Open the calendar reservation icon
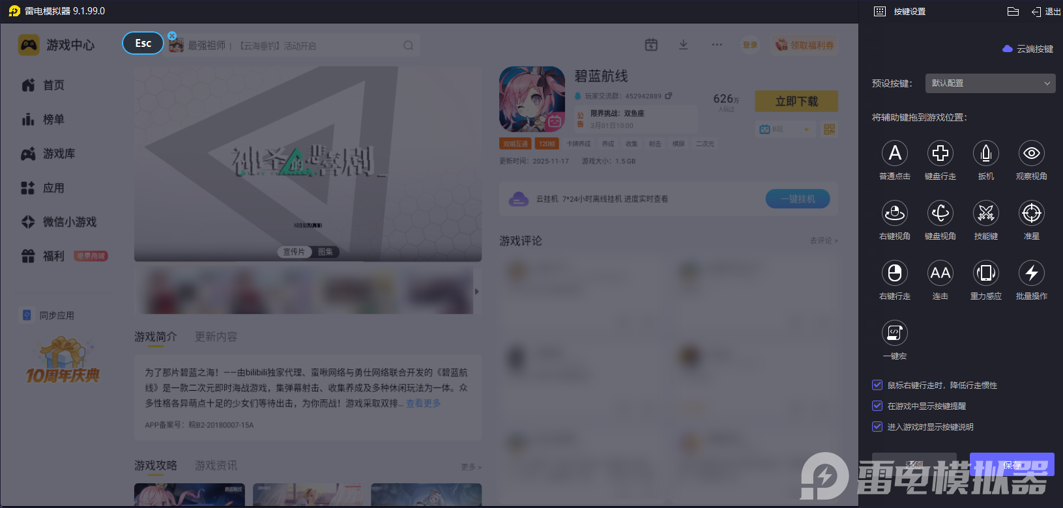The width and height of the screenshot is (1063, 508). (651, 45)
